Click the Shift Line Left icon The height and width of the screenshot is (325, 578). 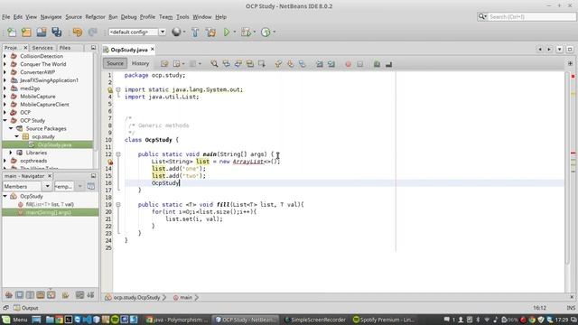click(x=320, y=64)
